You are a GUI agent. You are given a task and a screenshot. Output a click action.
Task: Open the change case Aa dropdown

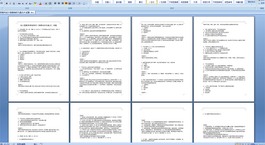(30, 4)
